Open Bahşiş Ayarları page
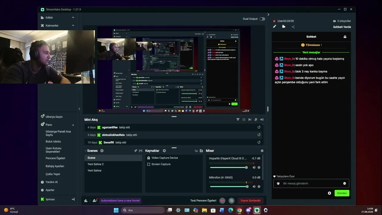The width and height of the screenshot is (382, 215). pos(55,166)
